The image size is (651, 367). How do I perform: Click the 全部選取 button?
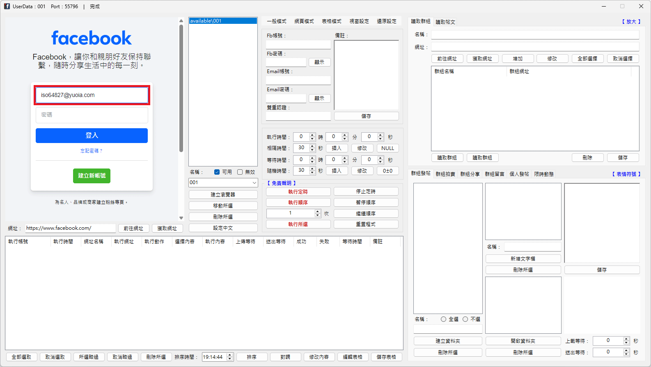pyautogui.click(x=21, y=357)
